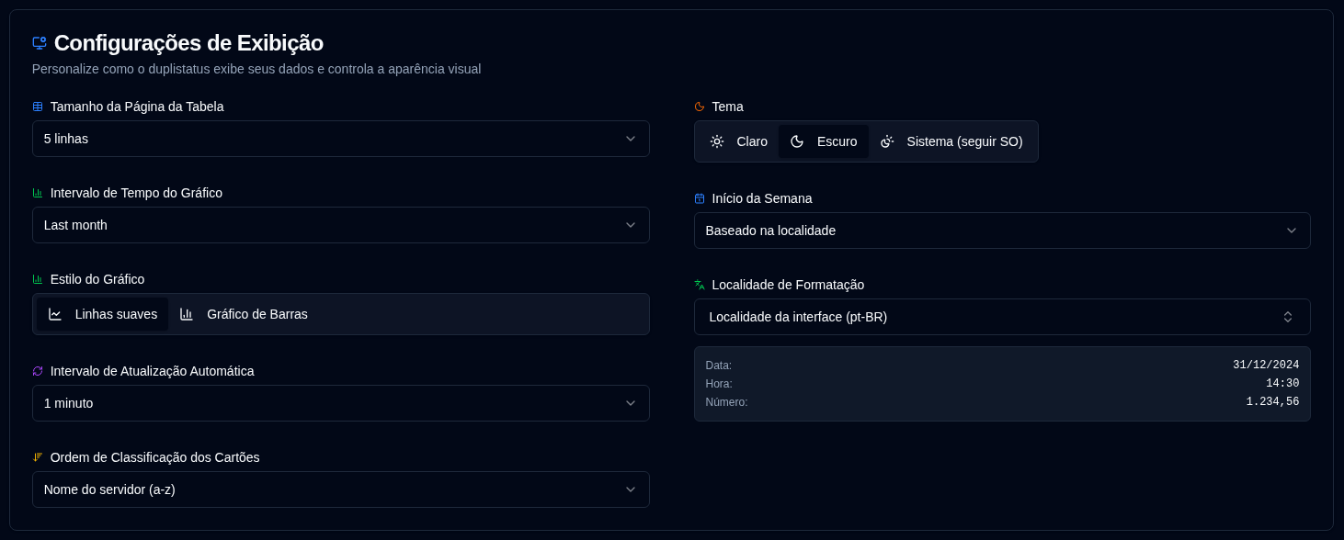
Task: Open the Nome do servidor (a-z) sort dropdown
Action: (x=341, y=489)
